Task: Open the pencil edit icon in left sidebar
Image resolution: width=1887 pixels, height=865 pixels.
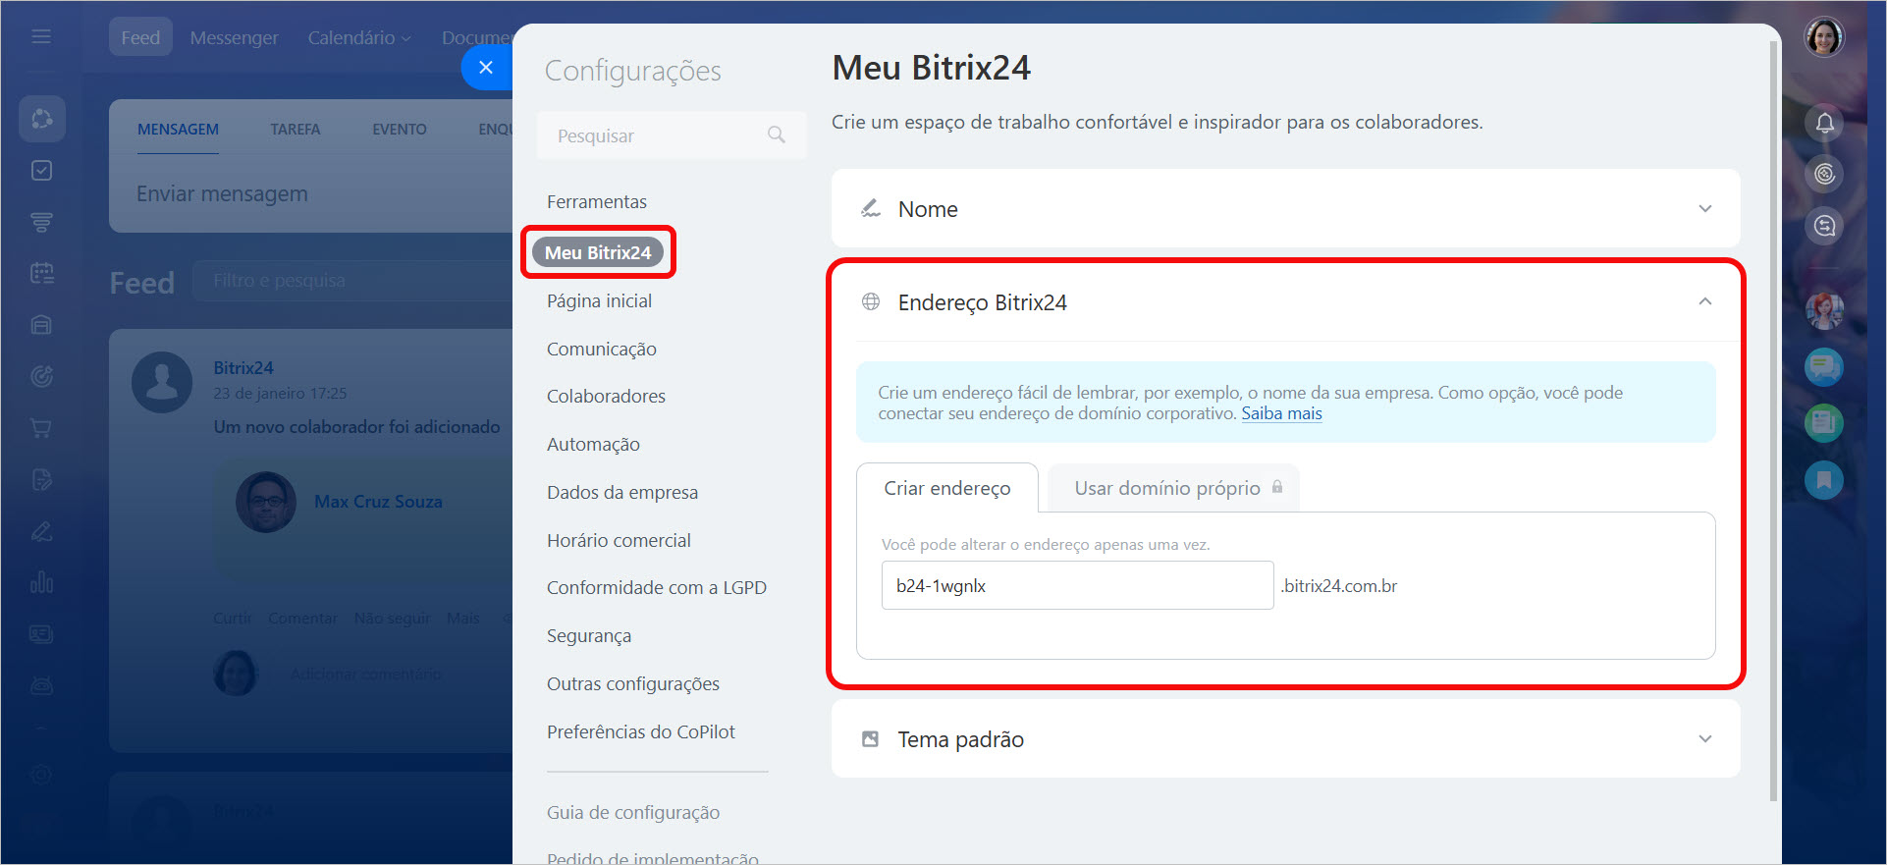Action: [x=42, y=531]
